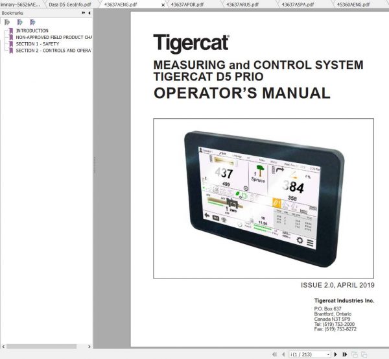This screenshot has height=359, width=389.
Task: Jump to SECTION 1 - SAFETY bookmark
Action: tap(38, 44)
